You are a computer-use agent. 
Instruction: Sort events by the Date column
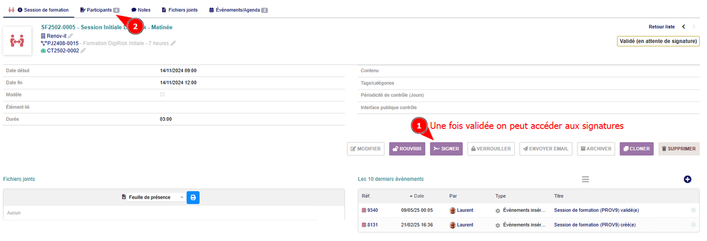pyautogui.click(x=419, y=196)
